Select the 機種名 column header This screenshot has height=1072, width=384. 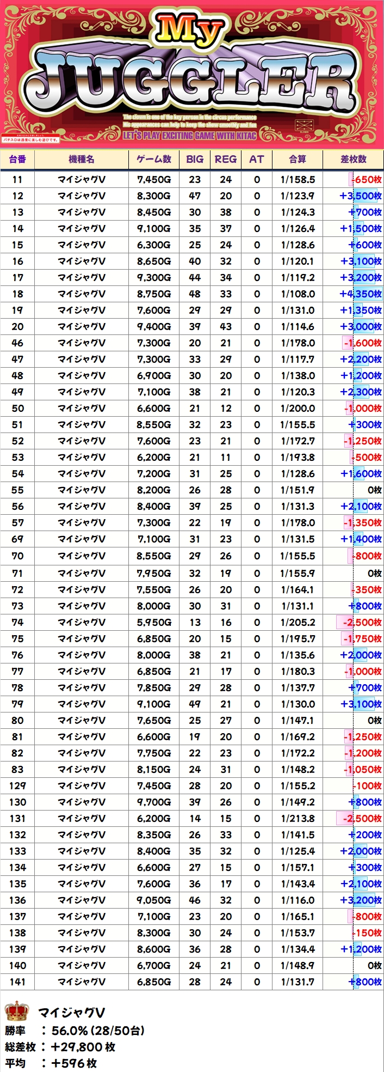click(x=82, y=159)
